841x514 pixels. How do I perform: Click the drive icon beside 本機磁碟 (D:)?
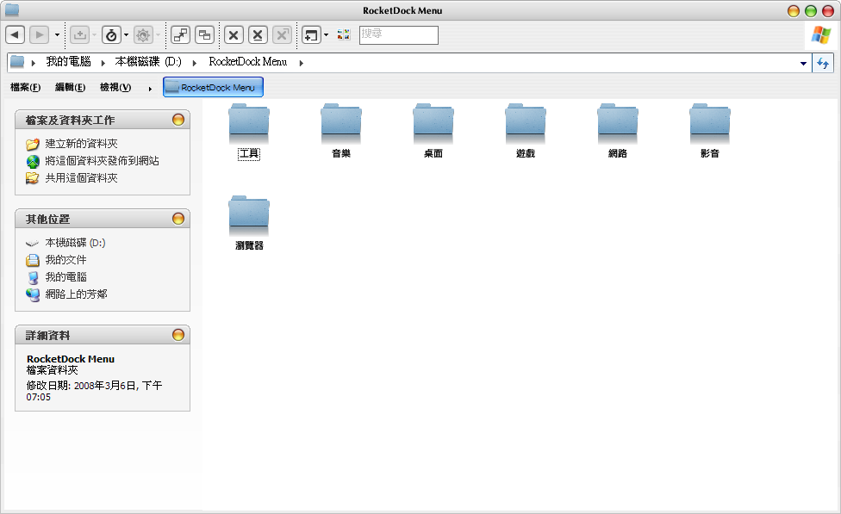[x=33, y=244]
